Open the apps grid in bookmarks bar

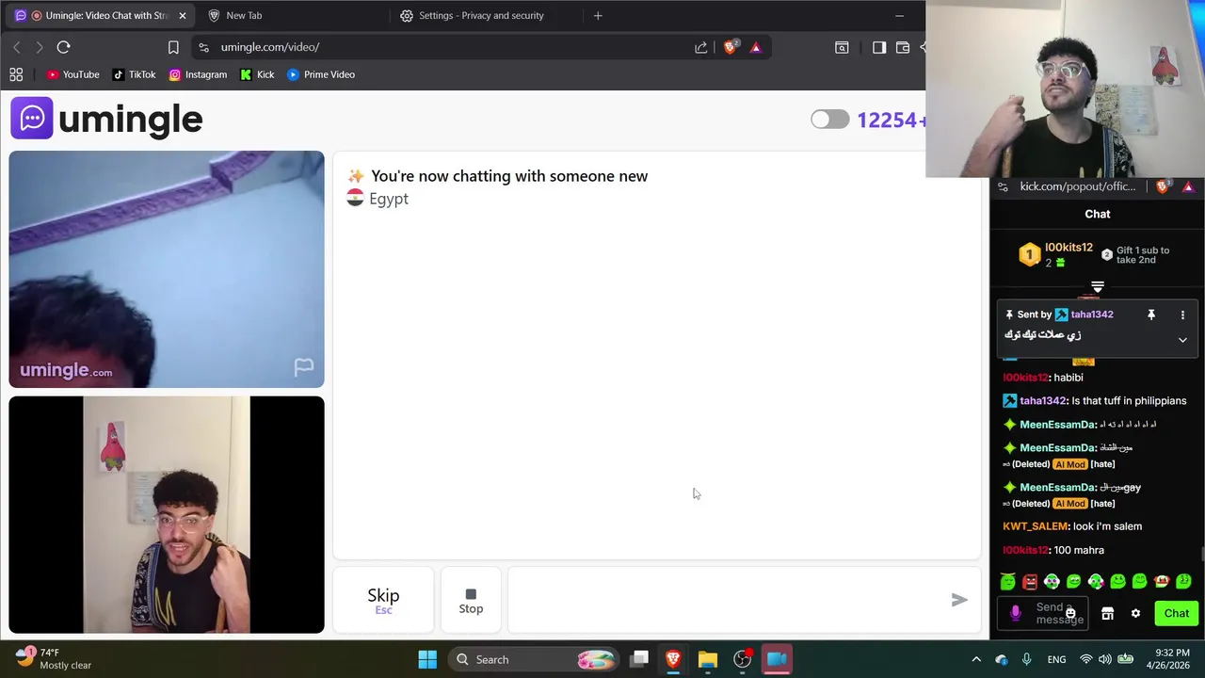coord(16,74)
